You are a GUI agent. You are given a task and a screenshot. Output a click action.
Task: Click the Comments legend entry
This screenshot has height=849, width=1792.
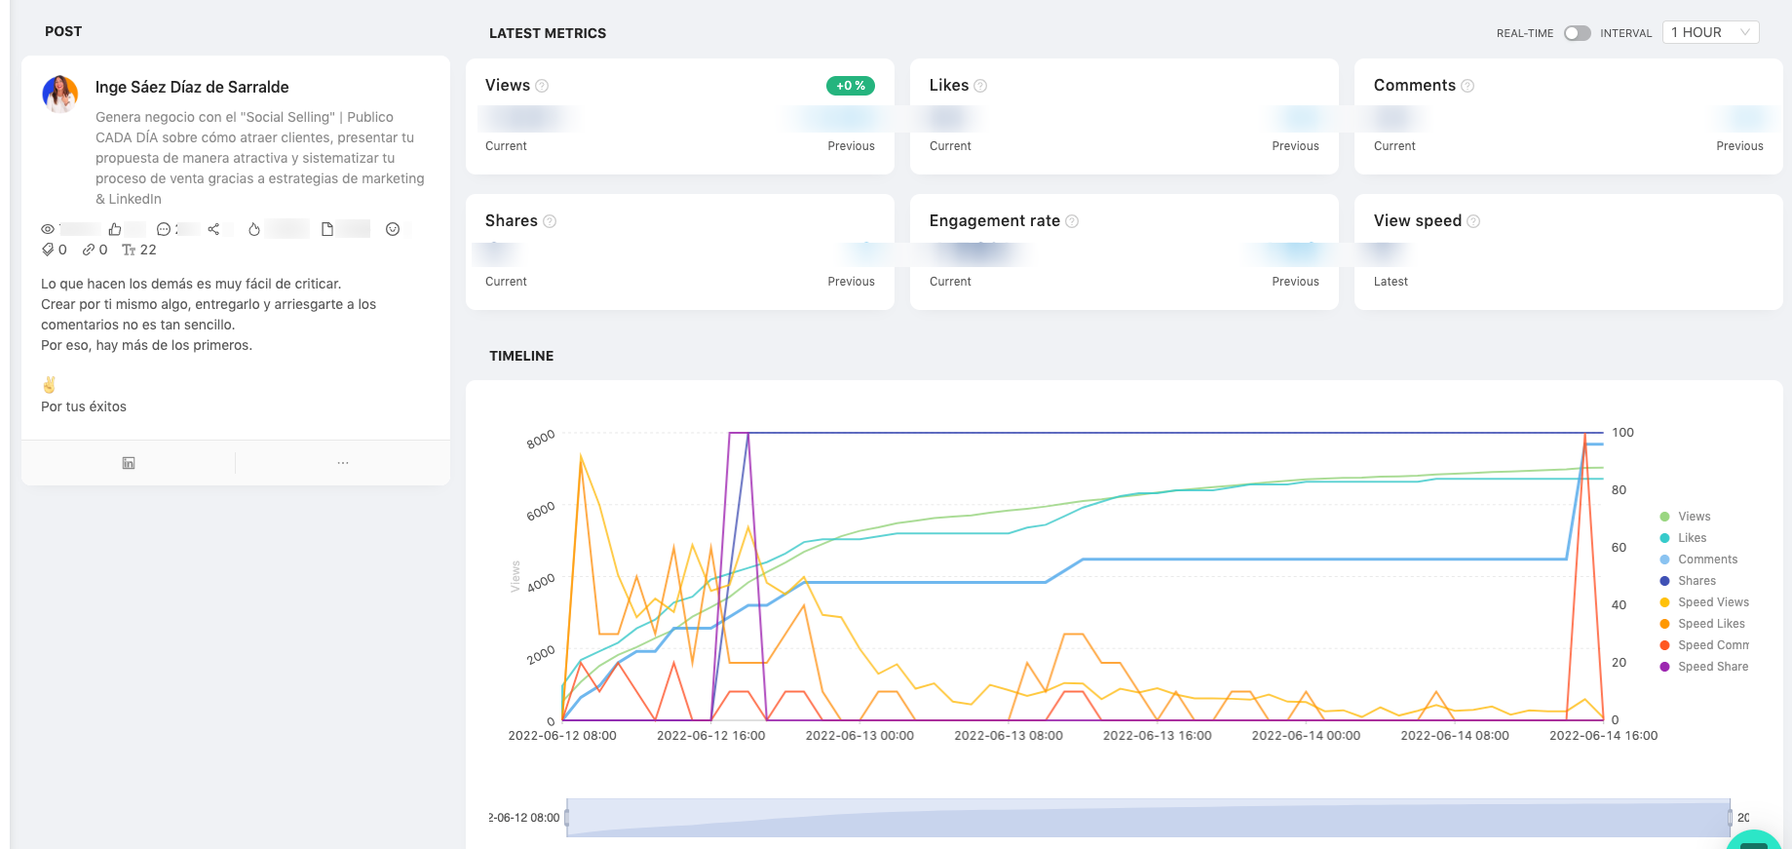coord(1706,560)
